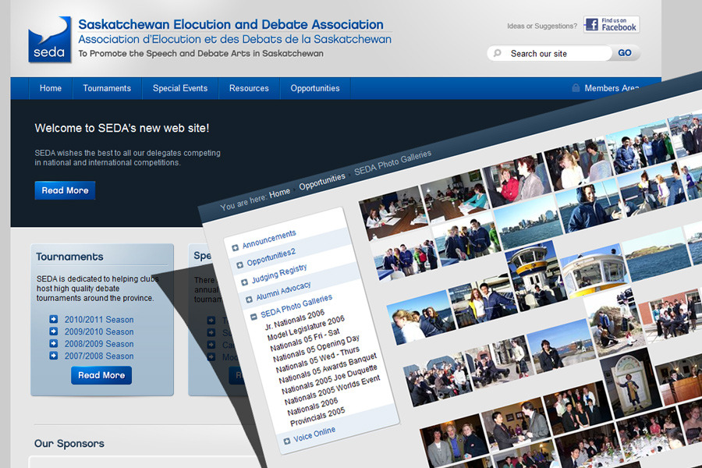The width and height of the screenshot is (702, 468).
Task: Open the Home menu item
Action: (x=51, y=88)
